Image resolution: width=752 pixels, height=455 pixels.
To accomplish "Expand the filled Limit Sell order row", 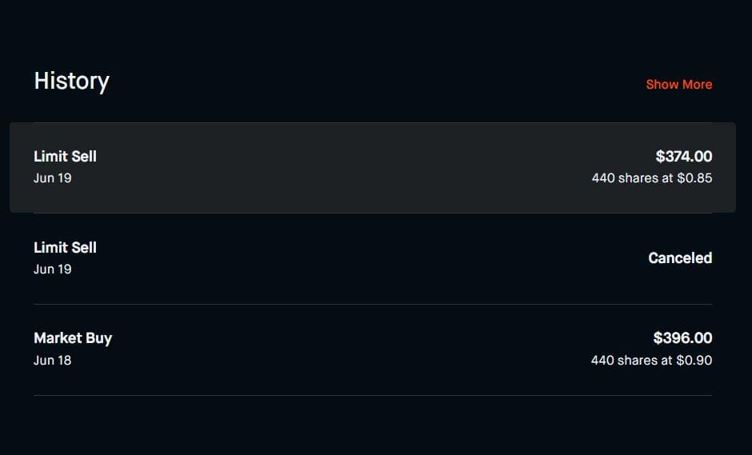I will point(372,167).
